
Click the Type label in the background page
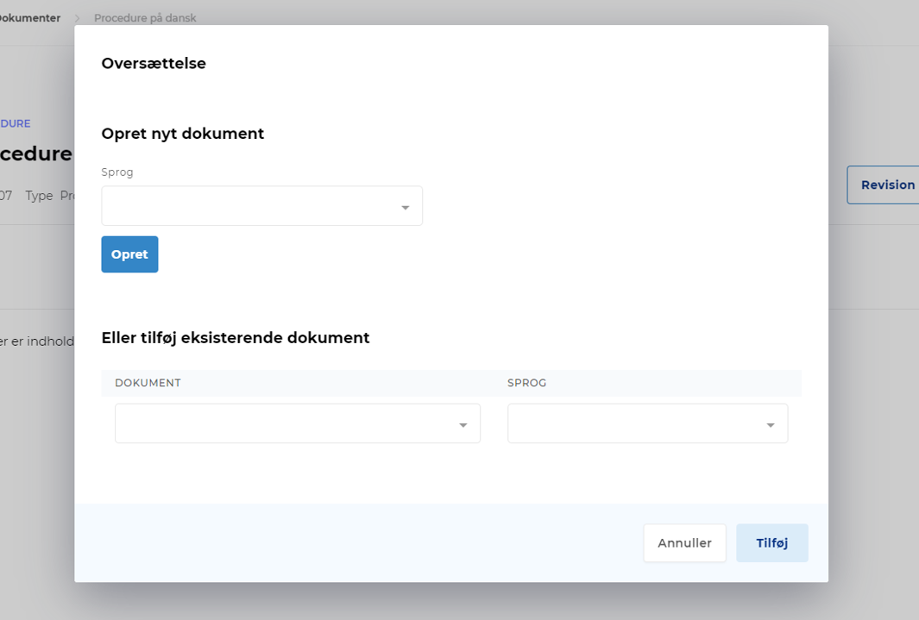pos(39,196)
